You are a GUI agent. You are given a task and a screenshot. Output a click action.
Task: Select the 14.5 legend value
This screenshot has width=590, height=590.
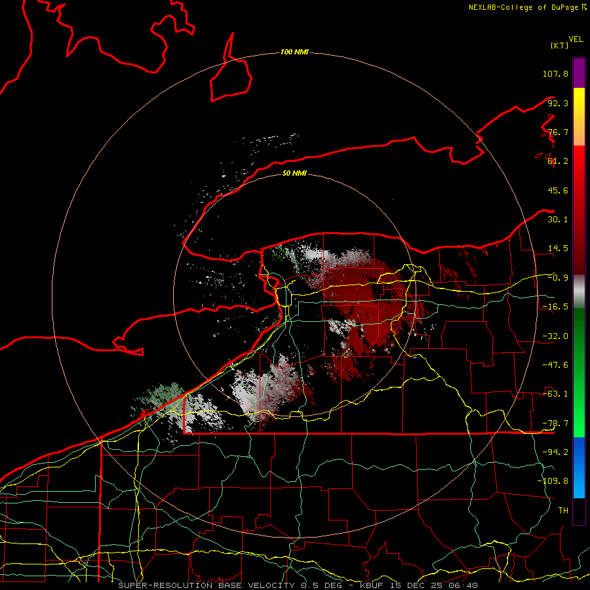tap(558, 248)
